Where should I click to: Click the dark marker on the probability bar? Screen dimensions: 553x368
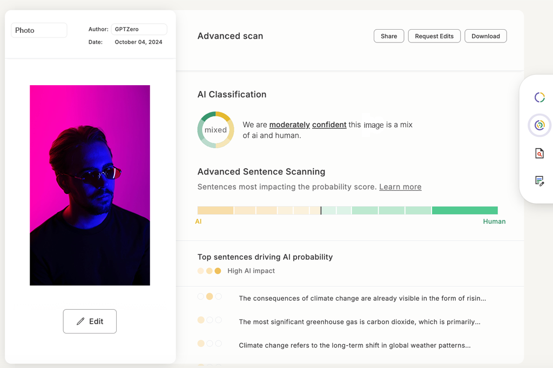pos(321,210)
